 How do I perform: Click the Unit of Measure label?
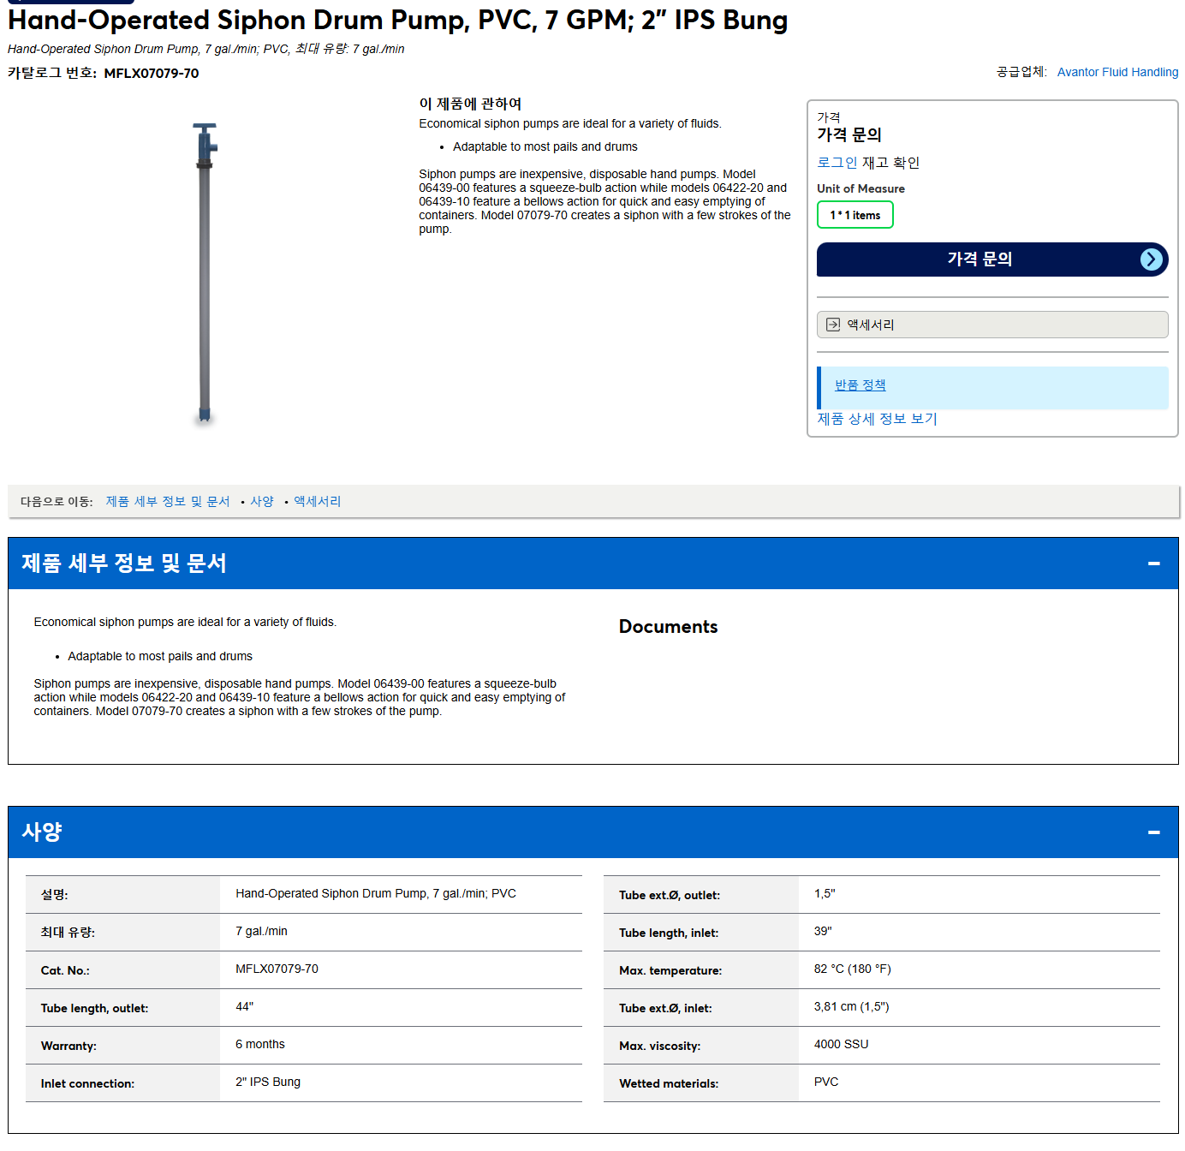click(x=860, y=188)
